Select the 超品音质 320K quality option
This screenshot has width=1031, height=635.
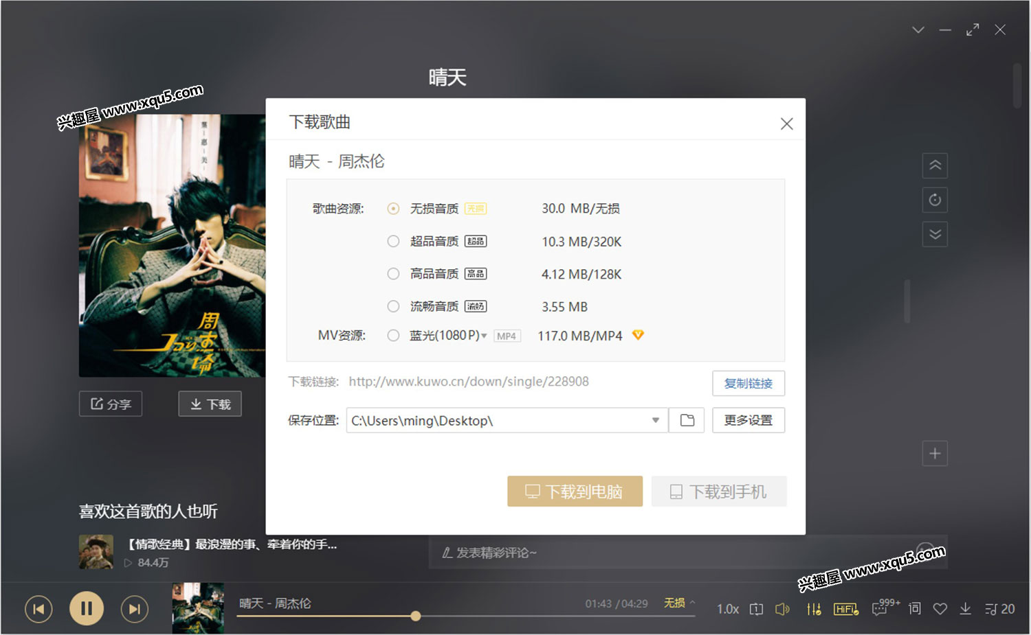[x=393, y=242]
